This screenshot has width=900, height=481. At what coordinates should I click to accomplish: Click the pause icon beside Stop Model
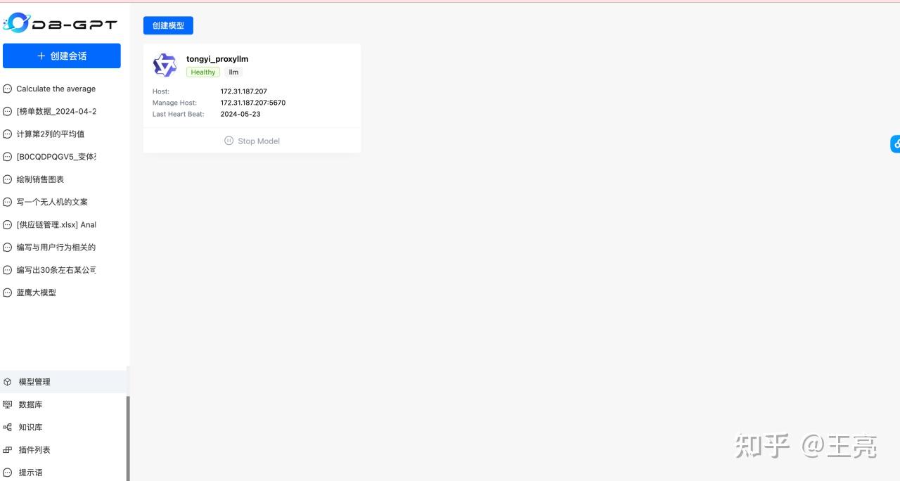pyautogui.click(x=229, y=141)
